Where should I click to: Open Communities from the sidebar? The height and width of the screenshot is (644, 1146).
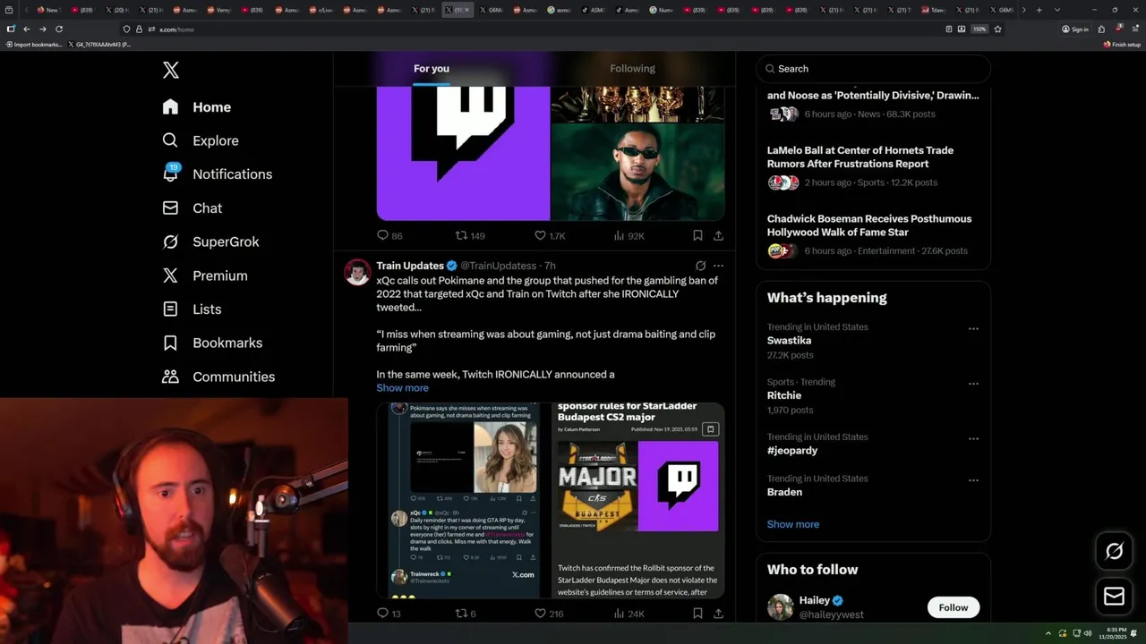(x=218, y=377)
